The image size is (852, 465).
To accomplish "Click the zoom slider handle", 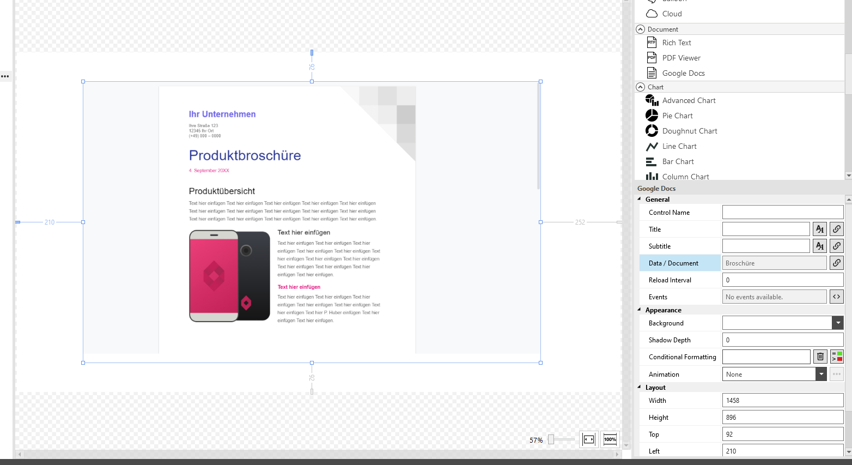I will 551,439.
